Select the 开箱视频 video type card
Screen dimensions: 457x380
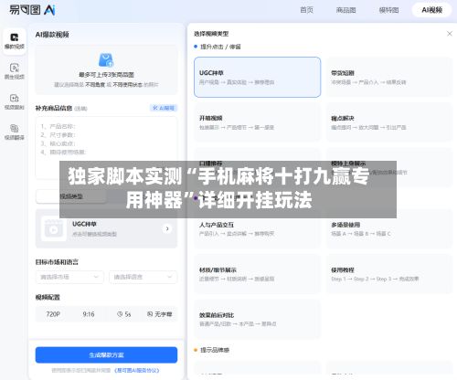tap(257, 122)
